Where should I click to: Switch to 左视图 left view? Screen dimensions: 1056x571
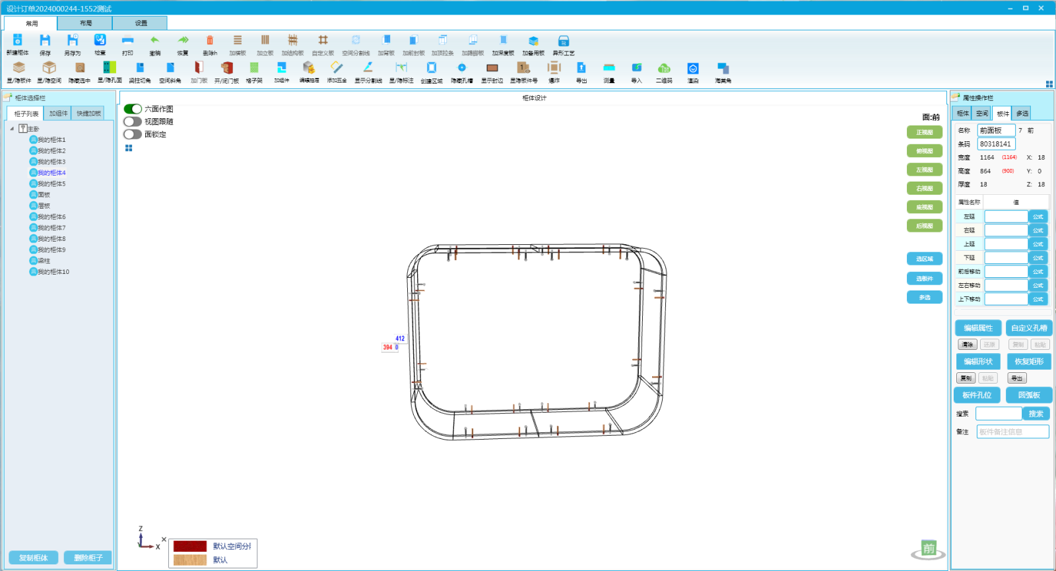coord(925,170)
